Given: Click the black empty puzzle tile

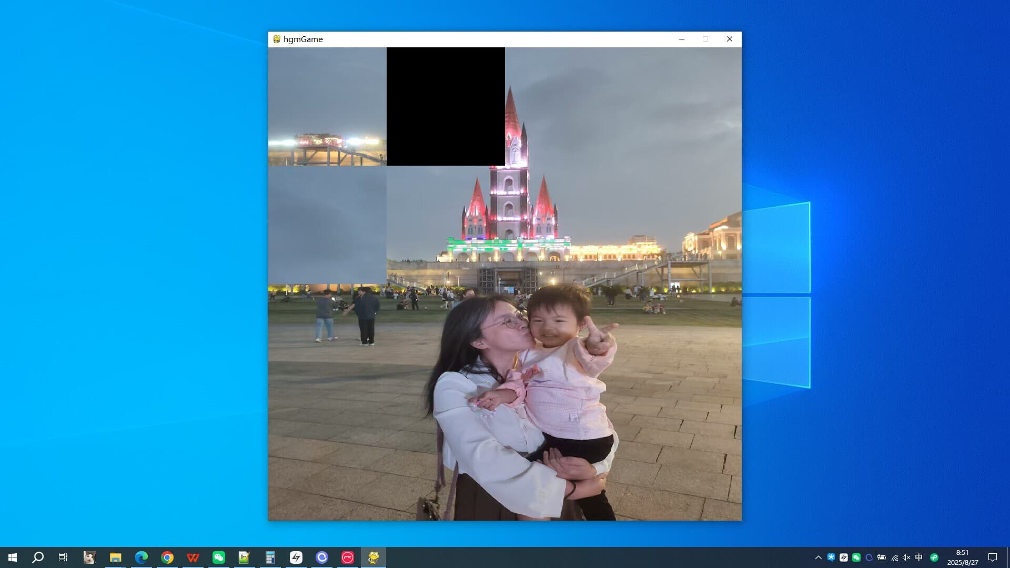Looking at the screenshot, I should [446, 106].
